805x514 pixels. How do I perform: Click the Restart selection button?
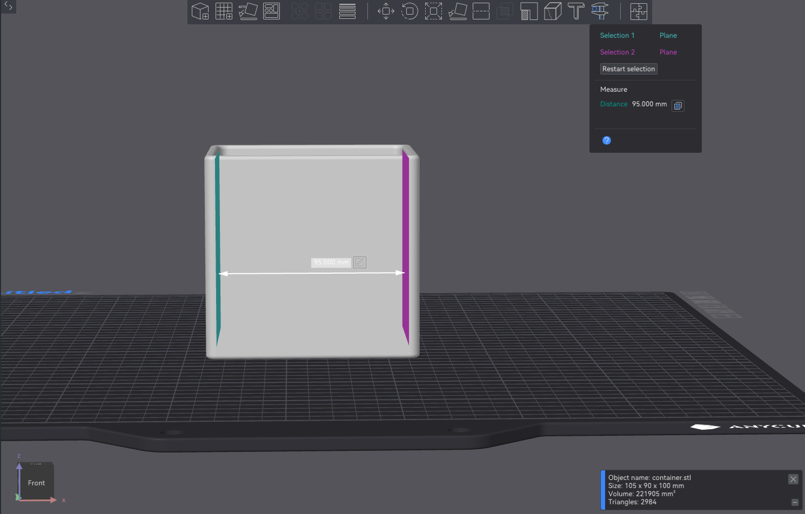click(x=629, y=69)
